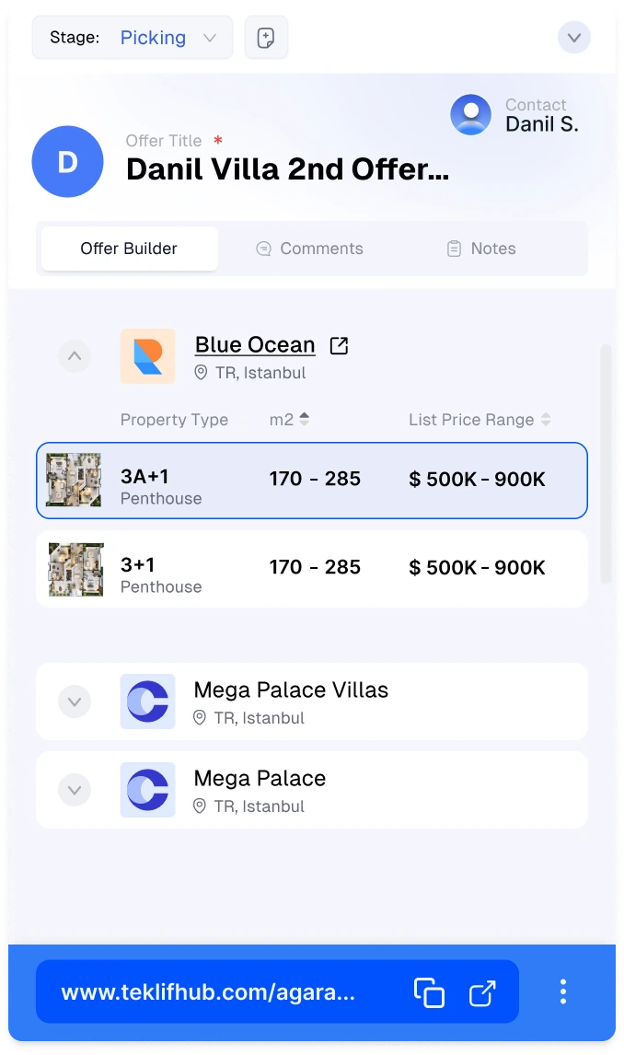
Task: Open the Notes tab
Action: pos(493,249)
